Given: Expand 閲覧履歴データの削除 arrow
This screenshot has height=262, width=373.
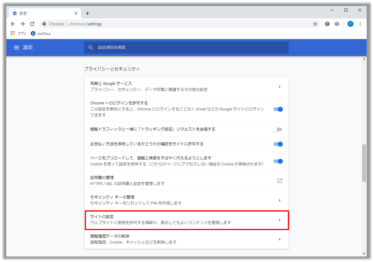Looking at the screenshot, I should pos(280,239).
